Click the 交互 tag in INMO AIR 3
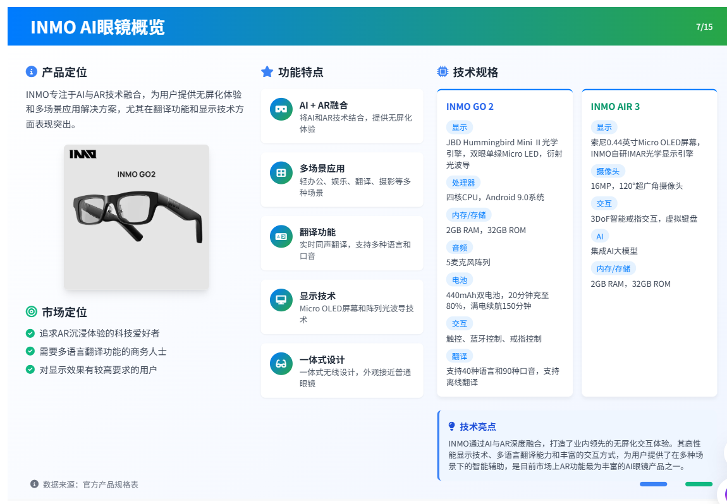This screenshot has height=504, width=727. [x=604, y=204]
